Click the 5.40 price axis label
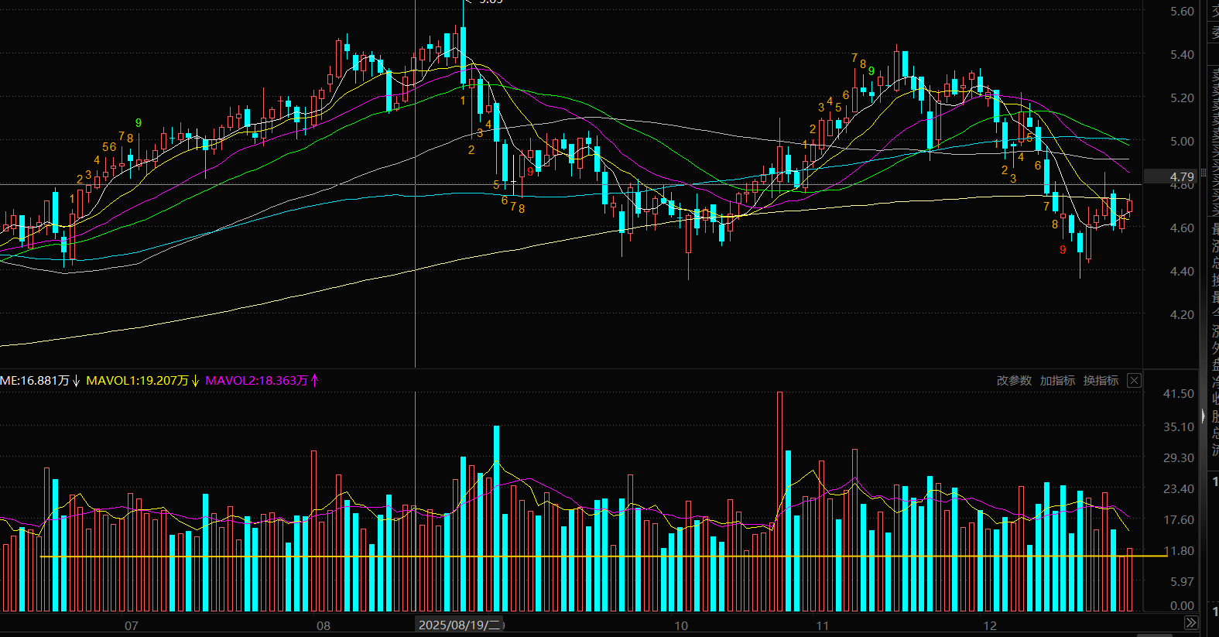The width and height of the screenshot is (1219, 637). 1182,55
